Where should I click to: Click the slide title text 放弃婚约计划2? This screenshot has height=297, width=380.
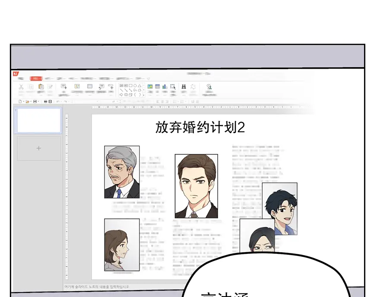200,127
